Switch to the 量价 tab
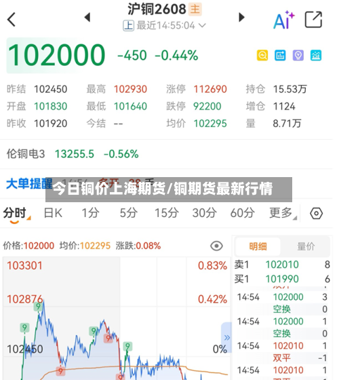Image resolution: width=339 pixels, height=380 pixels. pyautogui.click(x=306, y=247)
